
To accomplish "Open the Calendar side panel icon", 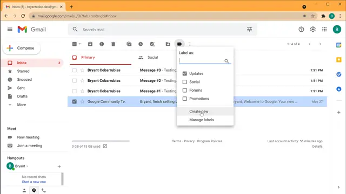I will (x=339, y=45).
